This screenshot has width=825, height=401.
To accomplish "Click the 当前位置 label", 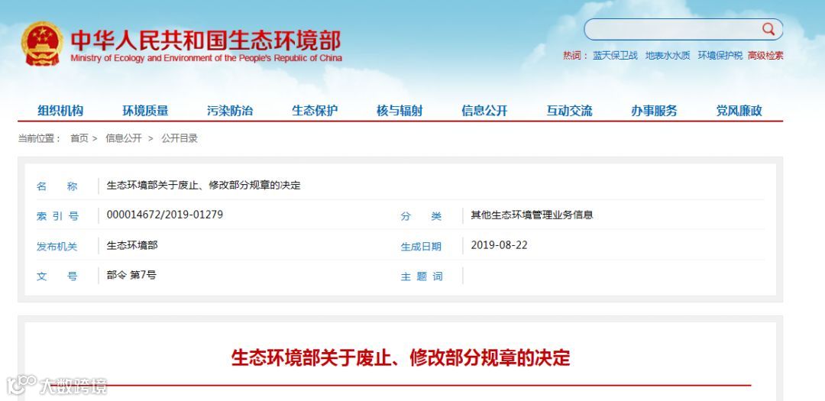I will click(40, 138).
